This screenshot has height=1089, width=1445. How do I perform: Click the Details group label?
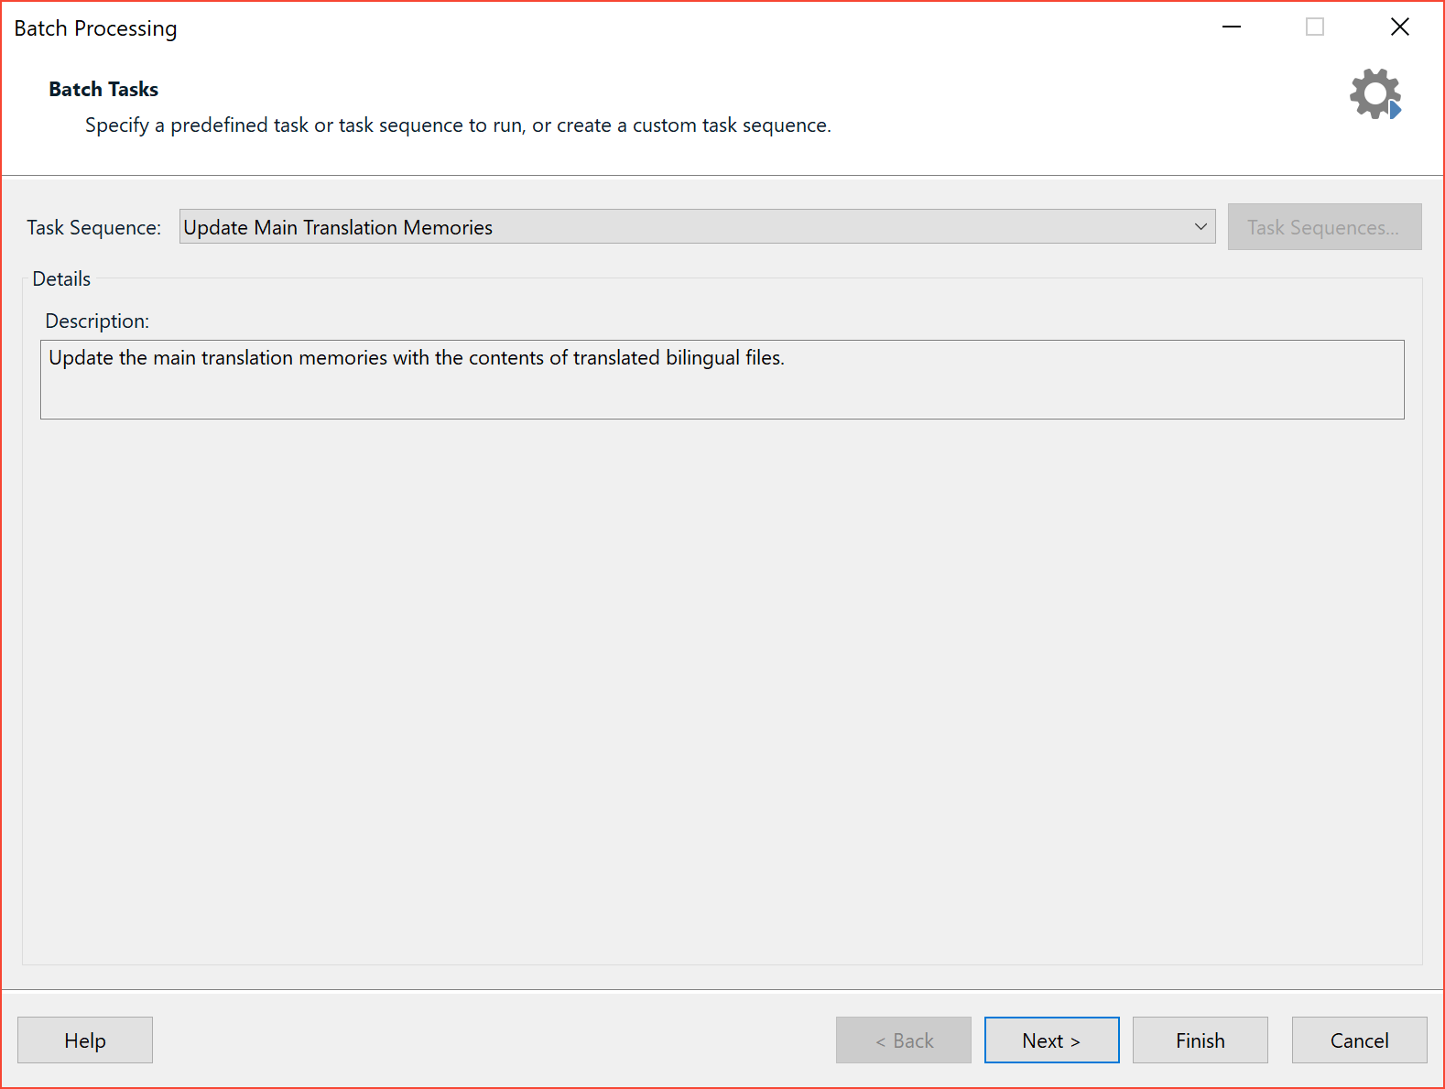click(61, 278)
